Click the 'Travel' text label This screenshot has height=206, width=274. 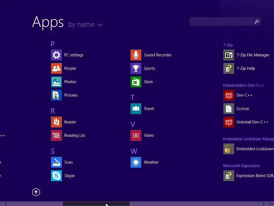[x=149, y=109]
